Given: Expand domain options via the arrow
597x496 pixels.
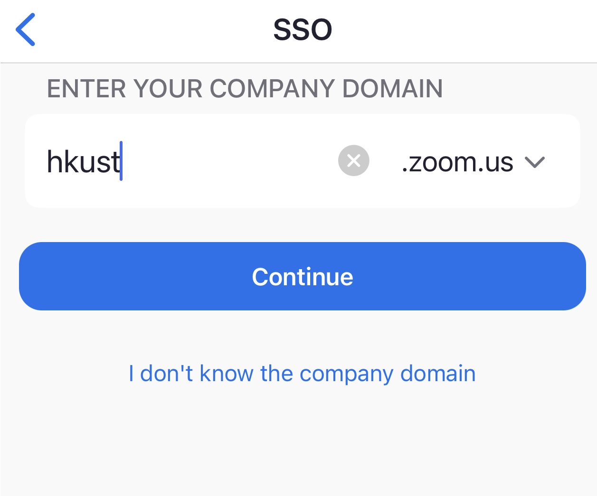Looking at the screenshot, I should (535, 162).
